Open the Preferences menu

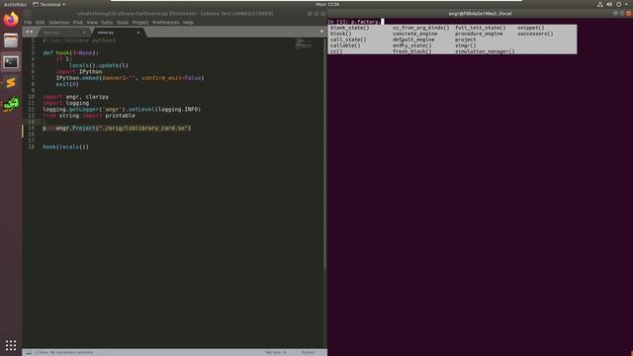click(165, 23)
